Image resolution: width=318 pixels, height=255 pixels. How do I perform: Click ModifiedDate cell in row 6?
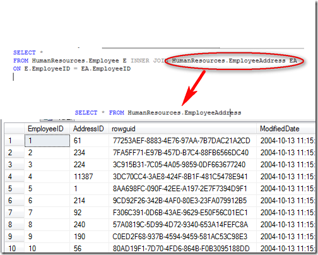tap(286, 201)
